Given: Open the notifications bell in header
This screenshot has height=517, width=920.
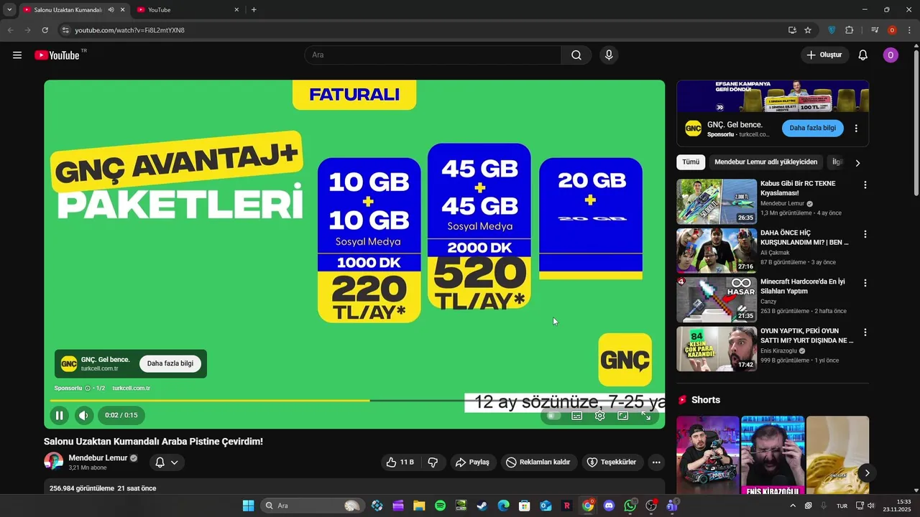Looking at the screenshot, I should coord(863,55).
